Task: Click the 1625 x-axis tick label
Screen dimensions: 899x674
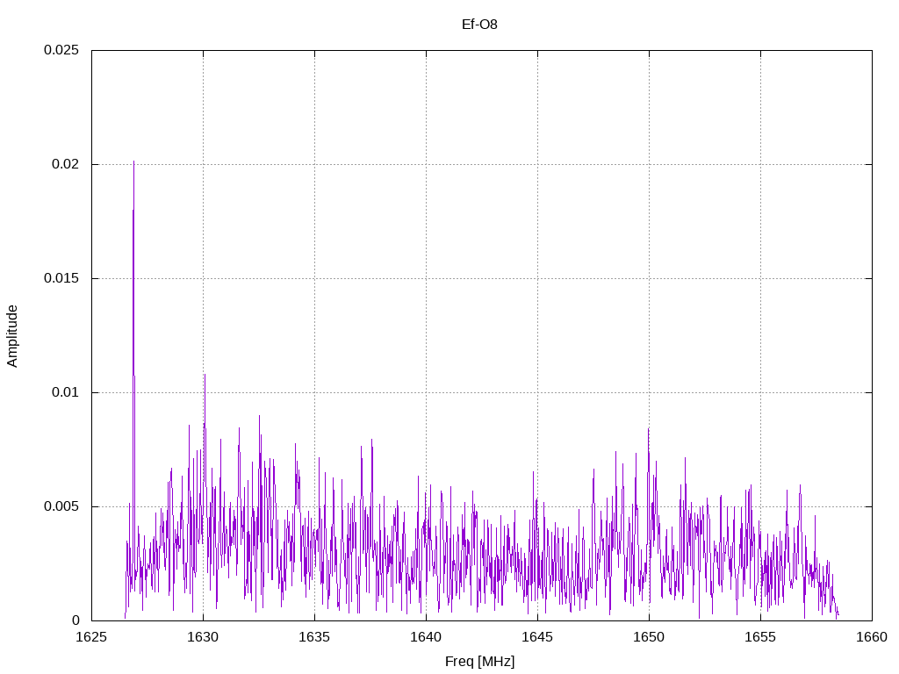Action: [x=91, y=637]
